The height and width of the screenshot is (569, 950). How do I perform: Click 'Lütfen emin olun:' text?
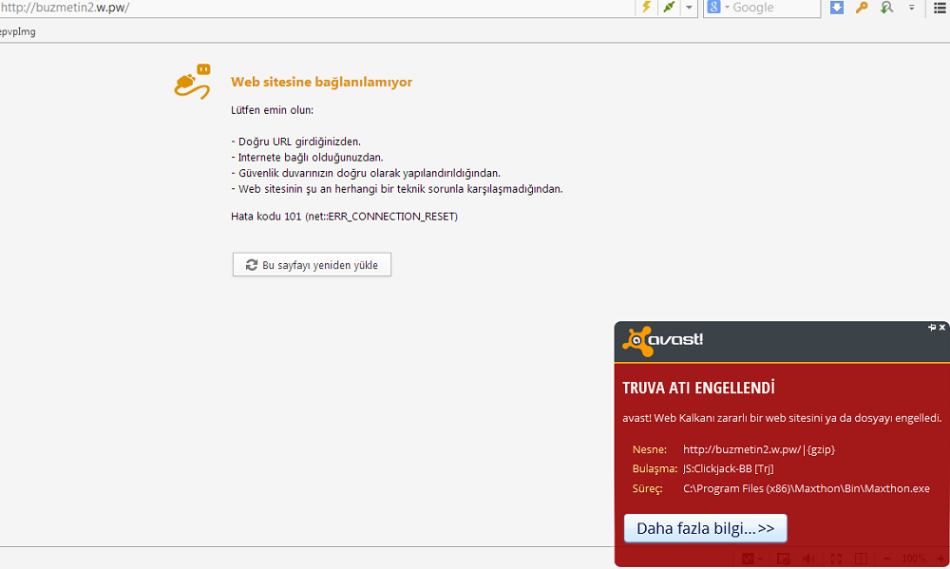coord(272,110)
